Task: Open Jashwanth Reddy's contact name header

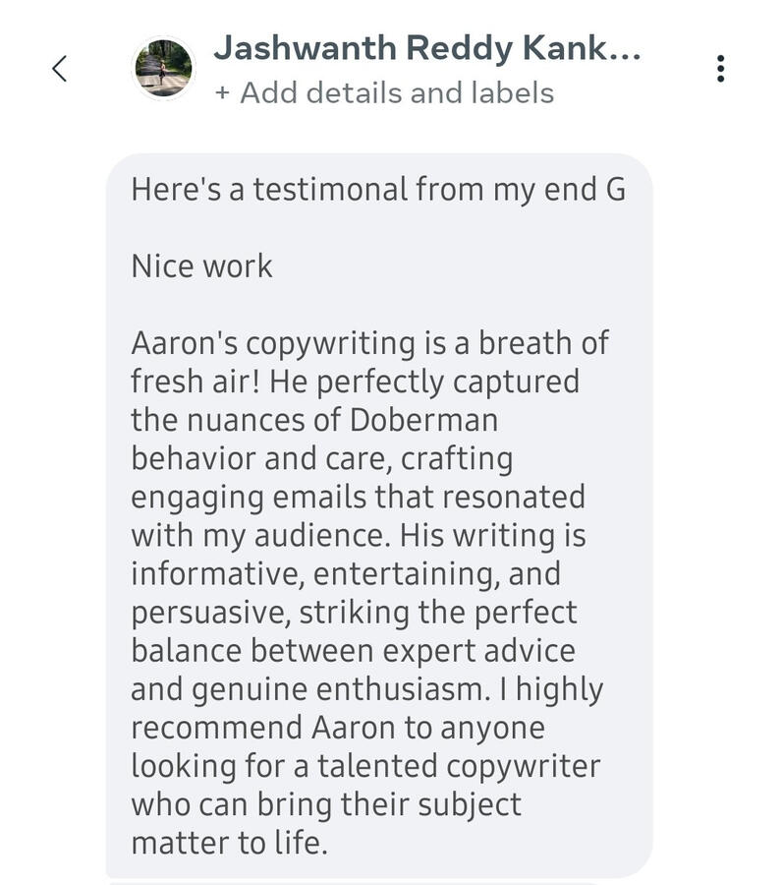Action: click(x=426, y=47)
